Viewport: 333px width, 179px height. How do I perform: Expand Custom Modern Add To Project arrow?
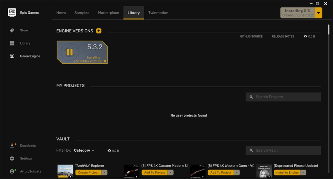click(x=170, y=172)
